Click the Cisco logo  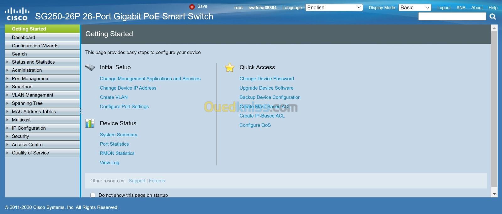16,14
